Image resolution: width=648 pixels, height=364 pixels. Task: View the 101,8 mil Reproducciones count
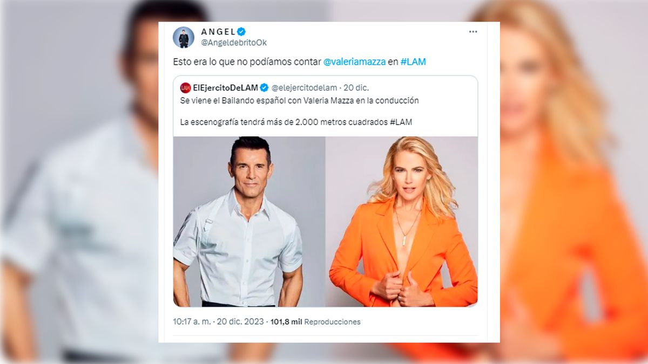click(x=315, y=321)
